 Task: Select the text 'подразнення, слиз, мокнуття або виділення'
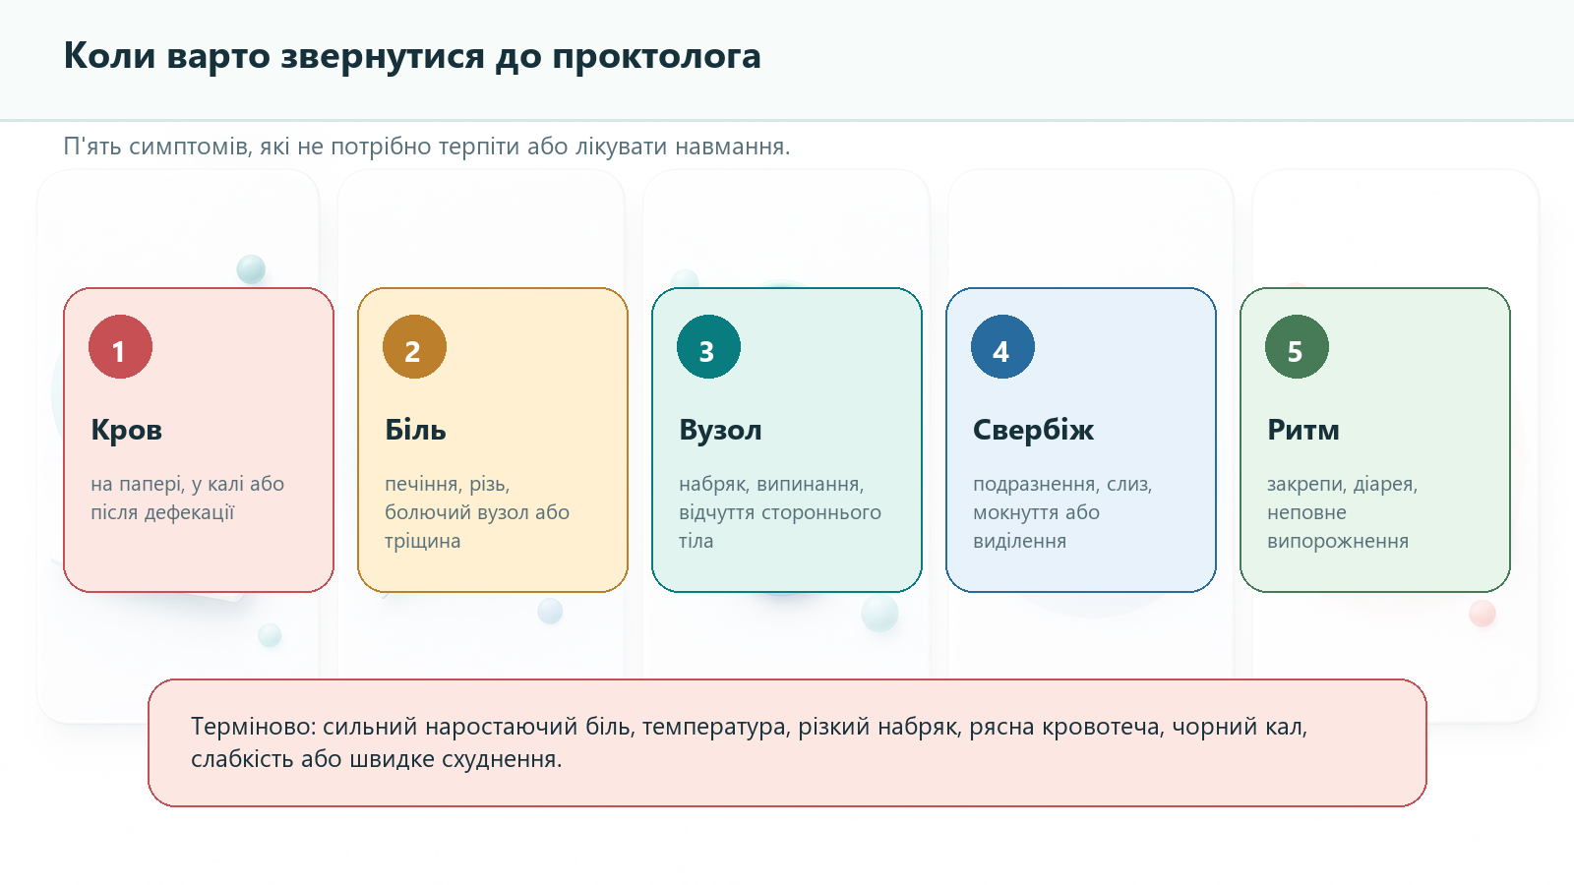(1062, 512)
